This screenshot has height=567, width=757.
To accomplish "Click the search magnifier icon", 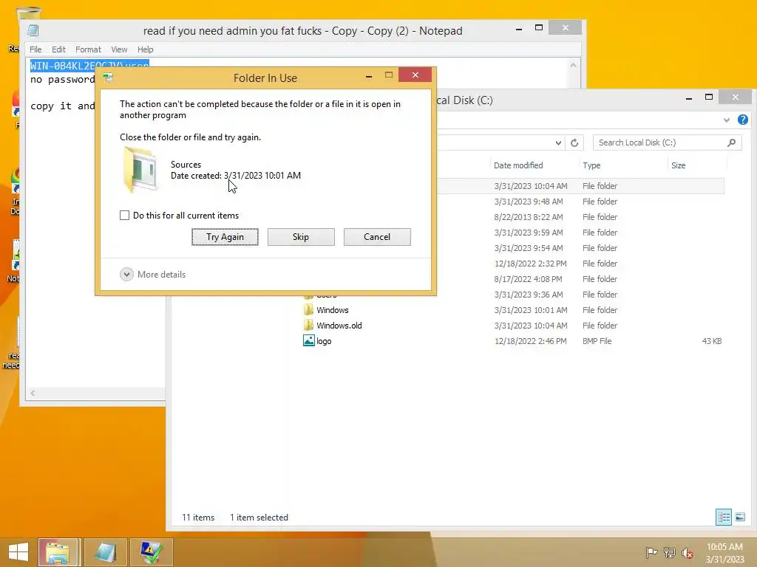I will [x=732, y=142].
